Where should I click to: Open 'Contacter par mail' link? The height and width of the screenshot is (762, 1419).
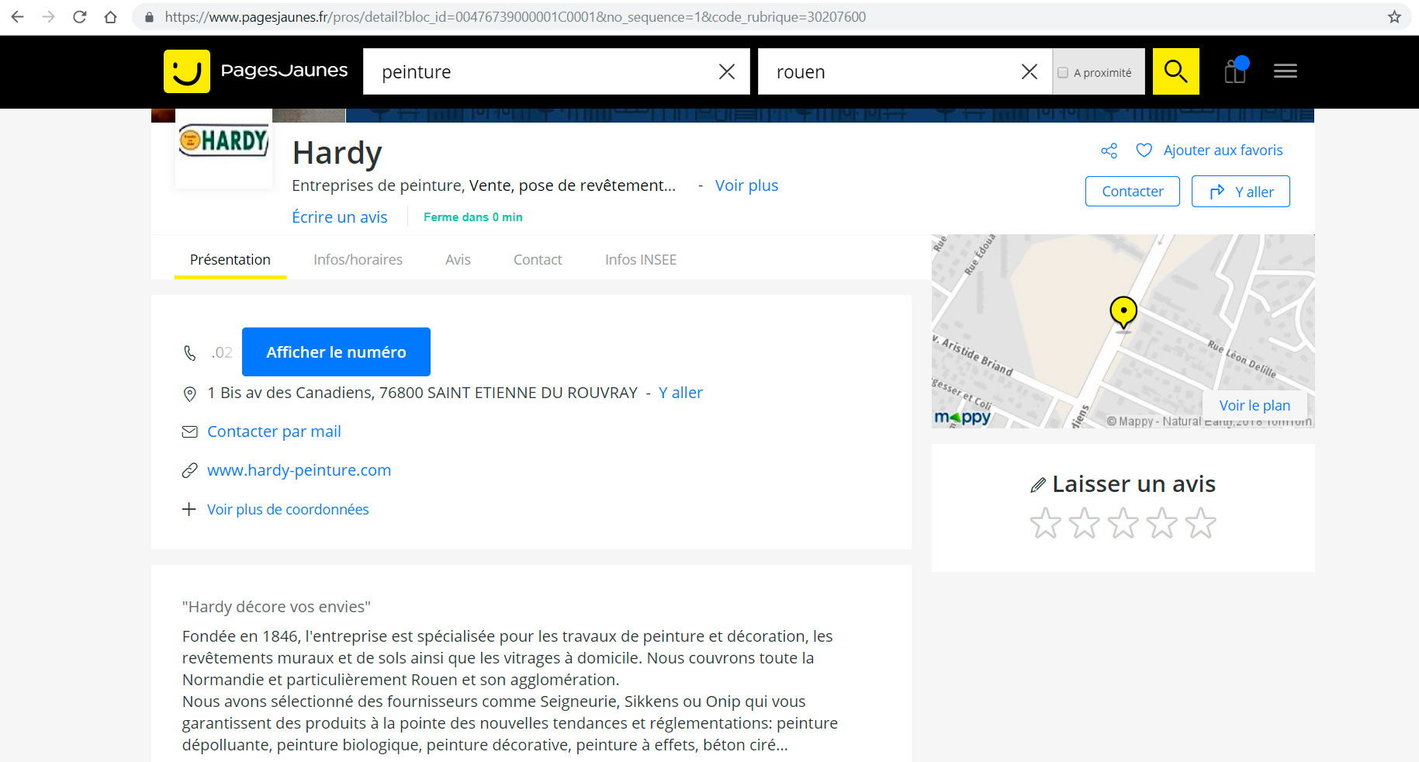274,431
